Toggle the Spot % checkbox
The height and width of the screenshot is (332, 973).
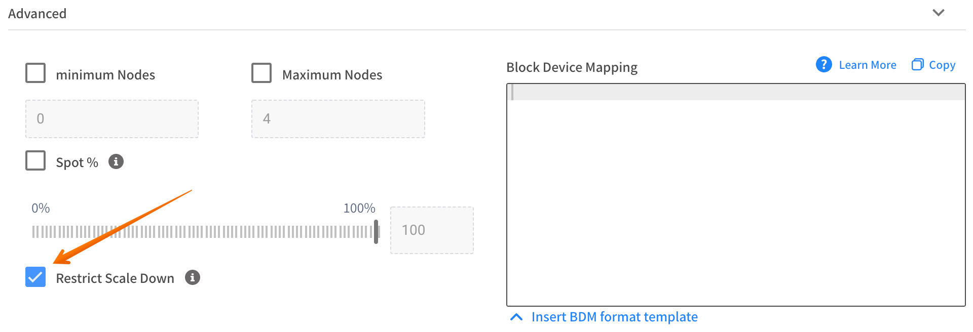35,160
